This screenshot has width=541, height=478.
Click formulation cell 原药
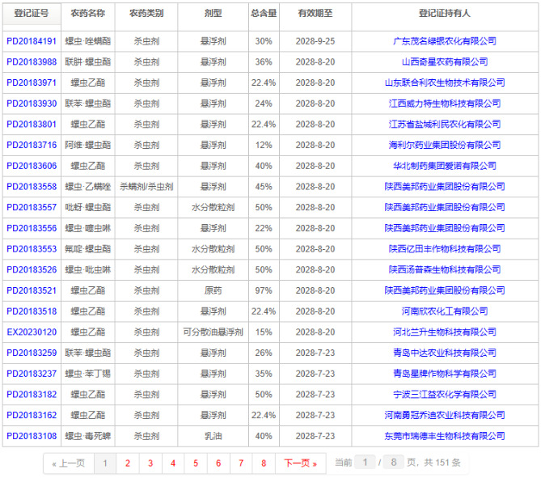[x=213, y=290]
